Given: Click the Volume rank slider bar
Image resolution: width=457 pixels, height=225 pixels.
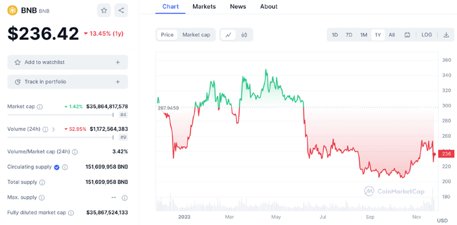Looking at the screenshot, I should click(x=60, y=137).
